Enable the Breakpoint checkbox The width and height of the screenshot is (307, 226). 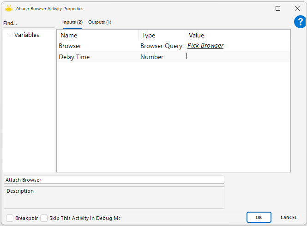10,218
